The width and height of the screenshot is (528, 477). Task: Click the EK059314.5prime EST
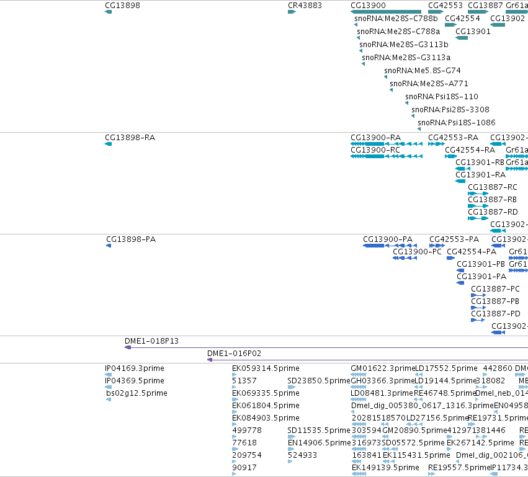tap(235, 375)
